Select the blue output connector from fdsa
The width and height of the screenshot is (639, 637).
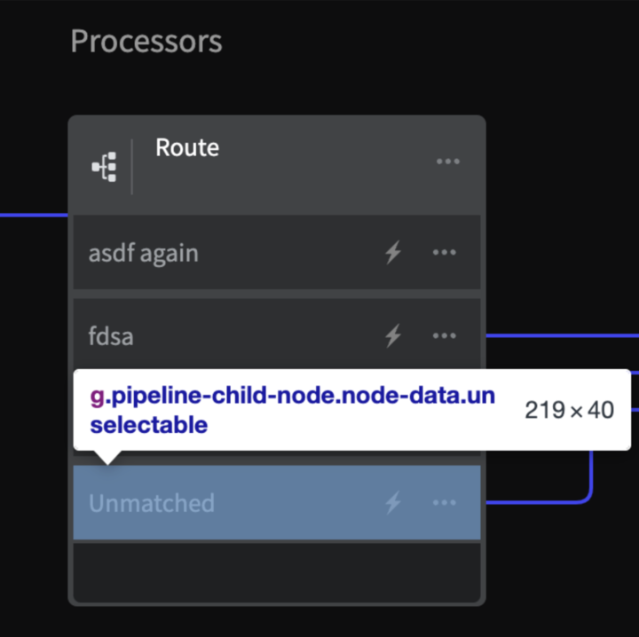coord(563,335)
